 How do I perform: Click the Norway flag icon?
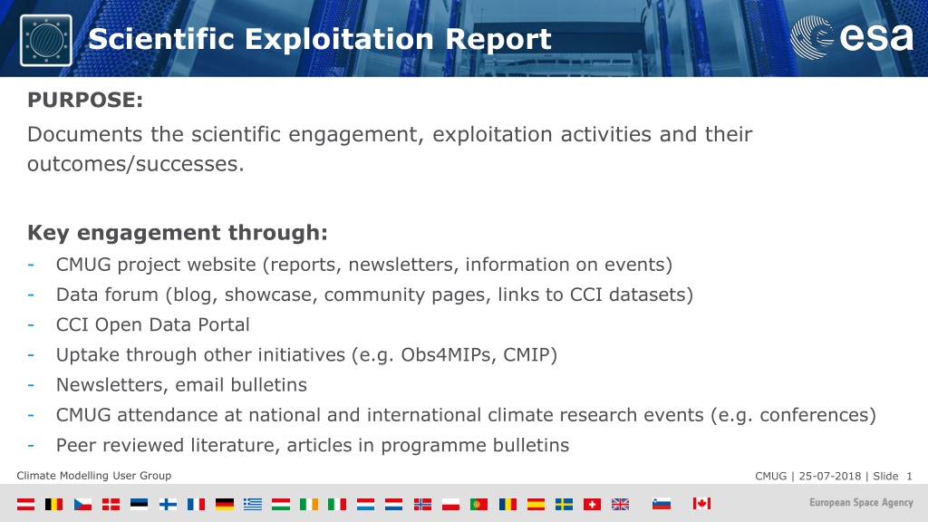click(x=422, y=504)
